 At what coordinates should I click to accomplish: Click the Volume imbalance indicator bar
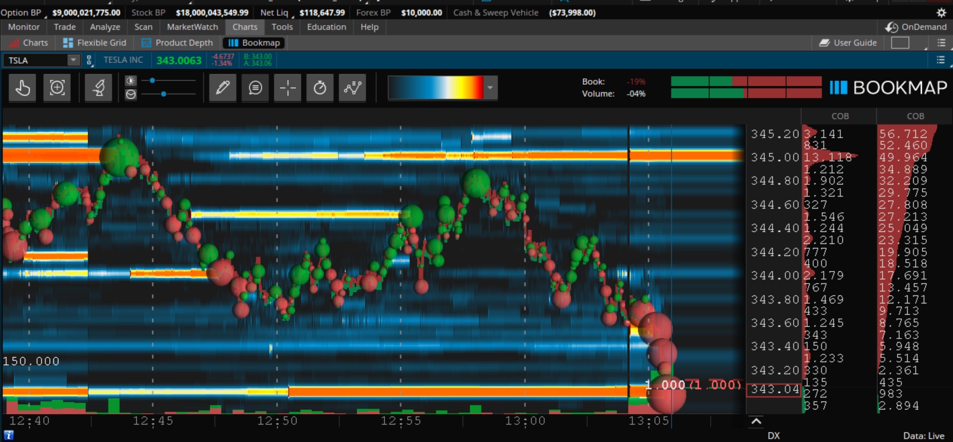click(x=746, y=93)
